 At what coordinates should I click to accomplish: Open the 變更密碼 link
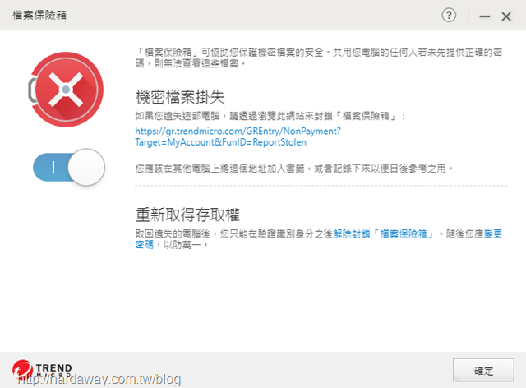pos(318,239)
